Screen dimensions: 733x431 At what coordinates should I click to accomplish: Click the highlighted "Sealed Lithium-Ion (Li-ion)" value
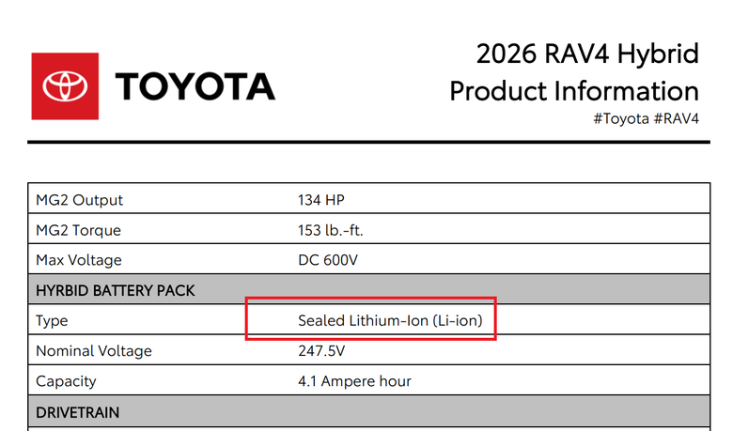click(x=390, y=321)
